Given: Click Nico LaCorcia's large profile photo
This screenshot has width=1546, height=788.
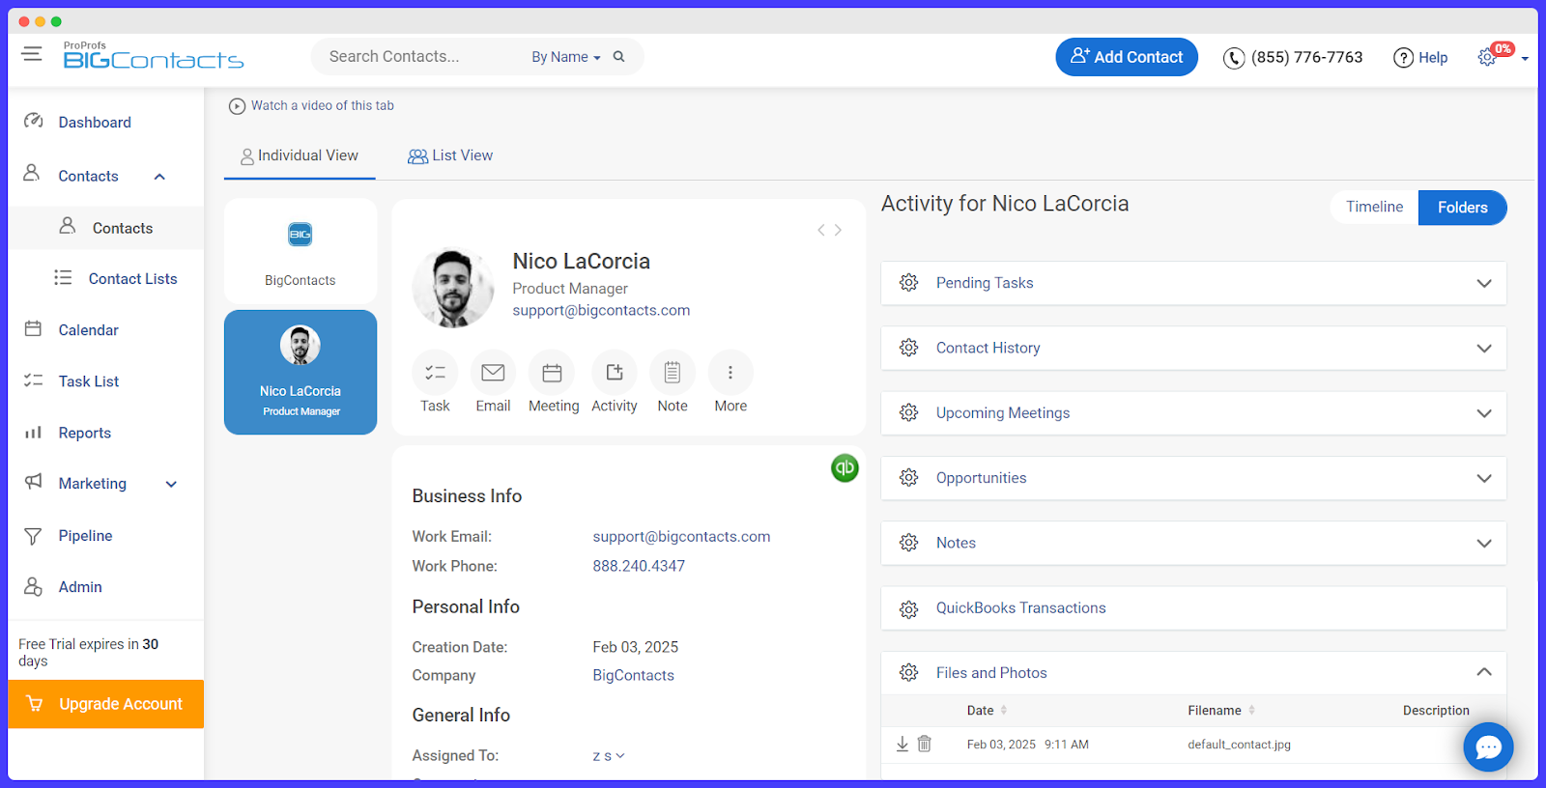Looking at the screenshot, I should tap(453, 288).
